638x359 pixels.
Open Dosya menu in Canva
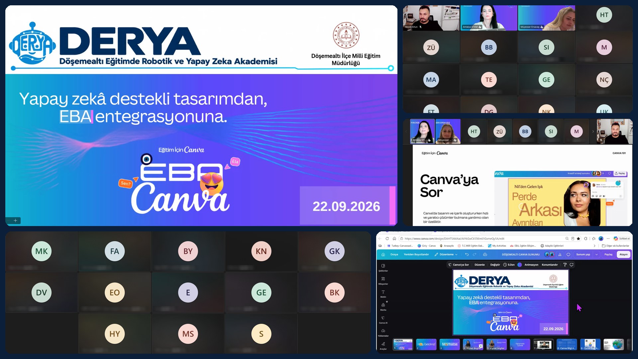[x=394, y=255]
